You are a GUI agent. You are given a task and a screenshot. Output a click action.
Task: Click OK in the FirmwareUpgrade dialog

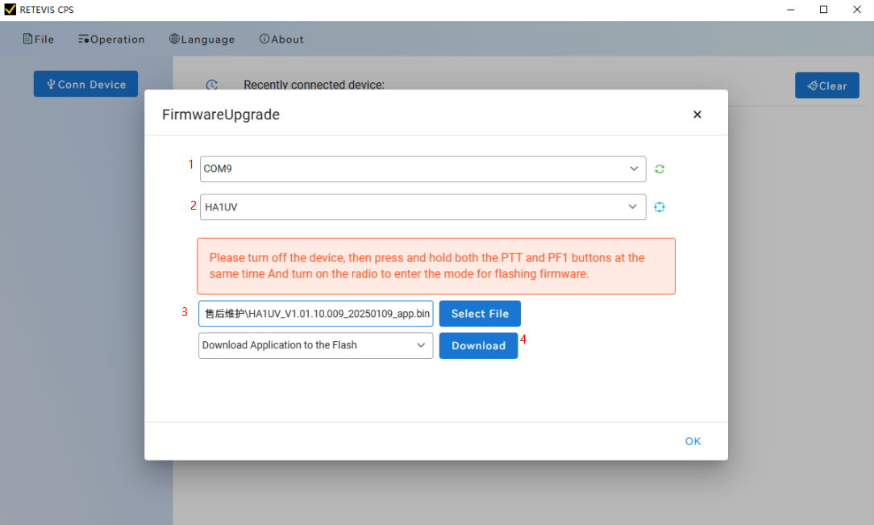tap(693, 441)
